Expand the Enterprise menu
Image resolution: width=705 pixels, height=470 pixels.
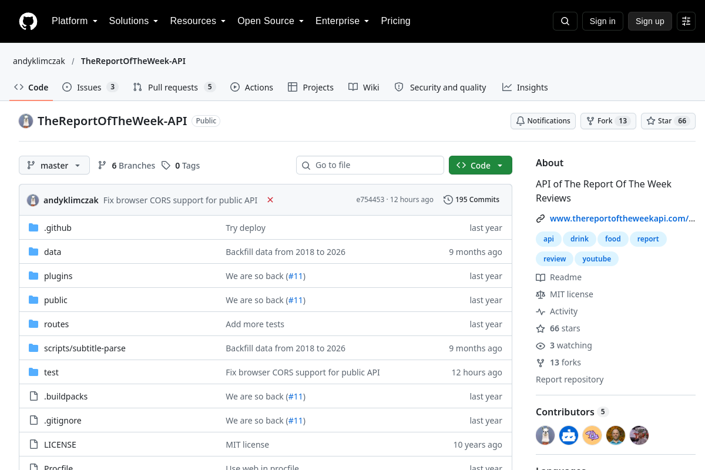(343, 21)
